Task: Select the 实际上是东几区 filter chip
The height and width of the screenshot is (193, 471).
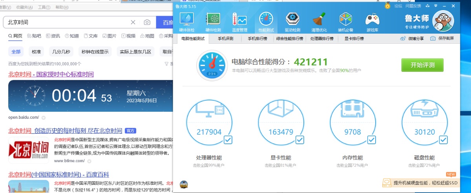Action: (135, 52)
